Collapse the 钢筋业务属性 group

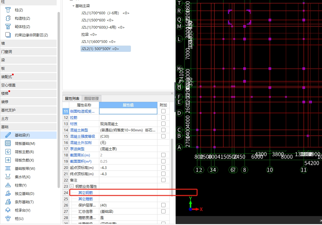[x=72, y=186]
